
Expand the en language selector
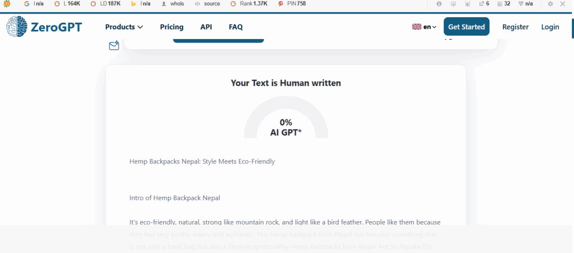click(424, 27)
